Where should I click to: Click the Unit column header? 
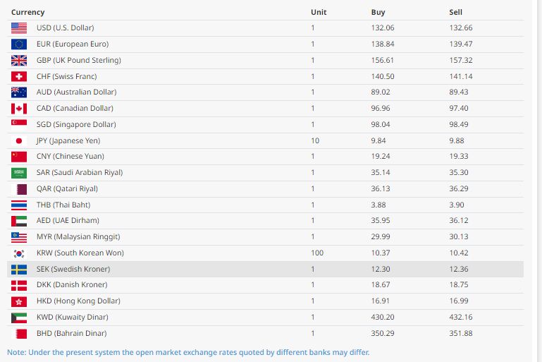click(x=319, y=12)
